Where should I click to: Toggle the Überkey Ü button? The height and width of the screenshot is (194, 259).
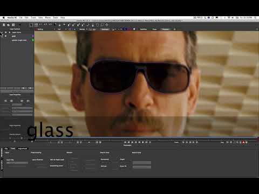(x=247, y=142)
